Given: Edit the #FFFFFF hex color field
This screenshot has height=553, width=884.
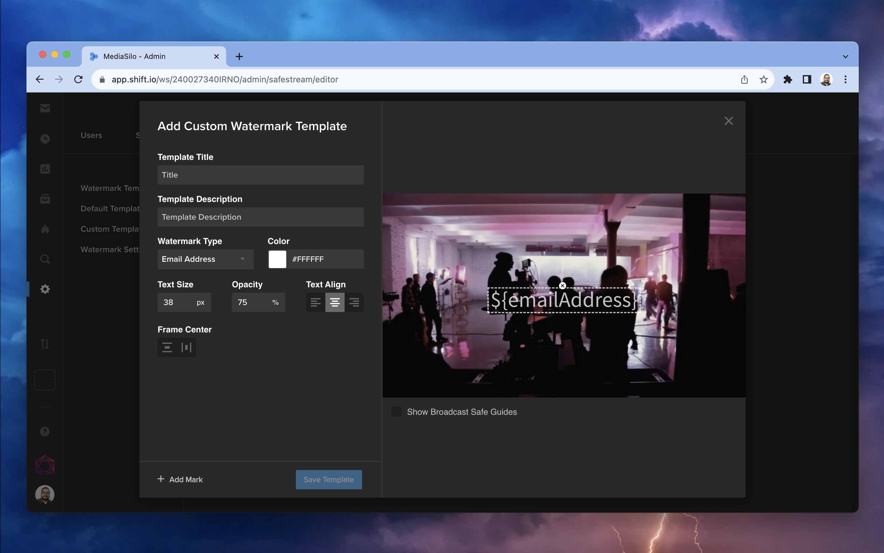Looking at the screenshot, I should (x=326, y=259).
